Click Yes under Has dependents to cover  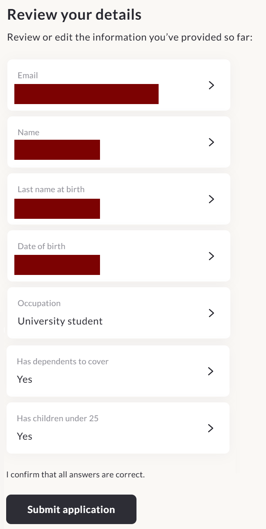(x=25, y=379)
